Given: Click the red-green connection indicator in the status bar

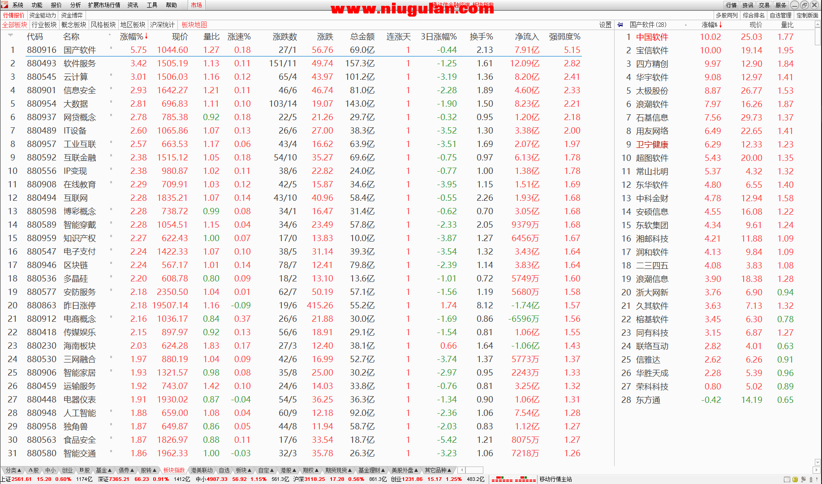Looking at the screenshot, I should 513,480.
